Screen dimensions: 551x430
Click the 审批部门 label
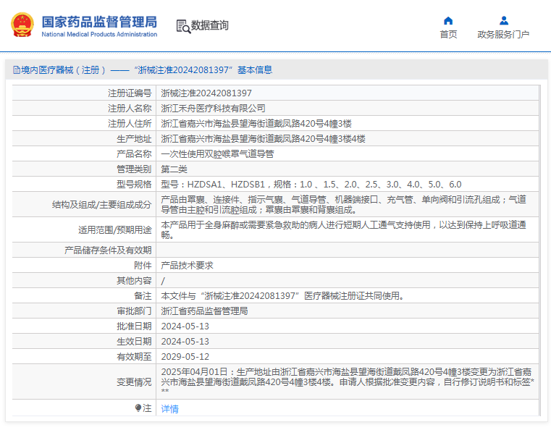coord(134,311)
